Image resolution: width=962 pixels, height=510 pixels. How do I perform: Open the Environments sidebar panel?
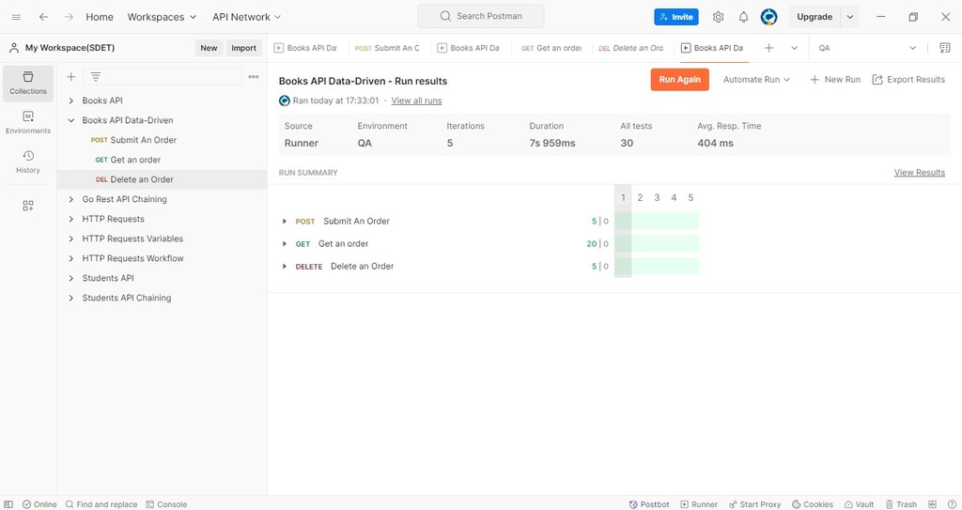pos(28,123)
